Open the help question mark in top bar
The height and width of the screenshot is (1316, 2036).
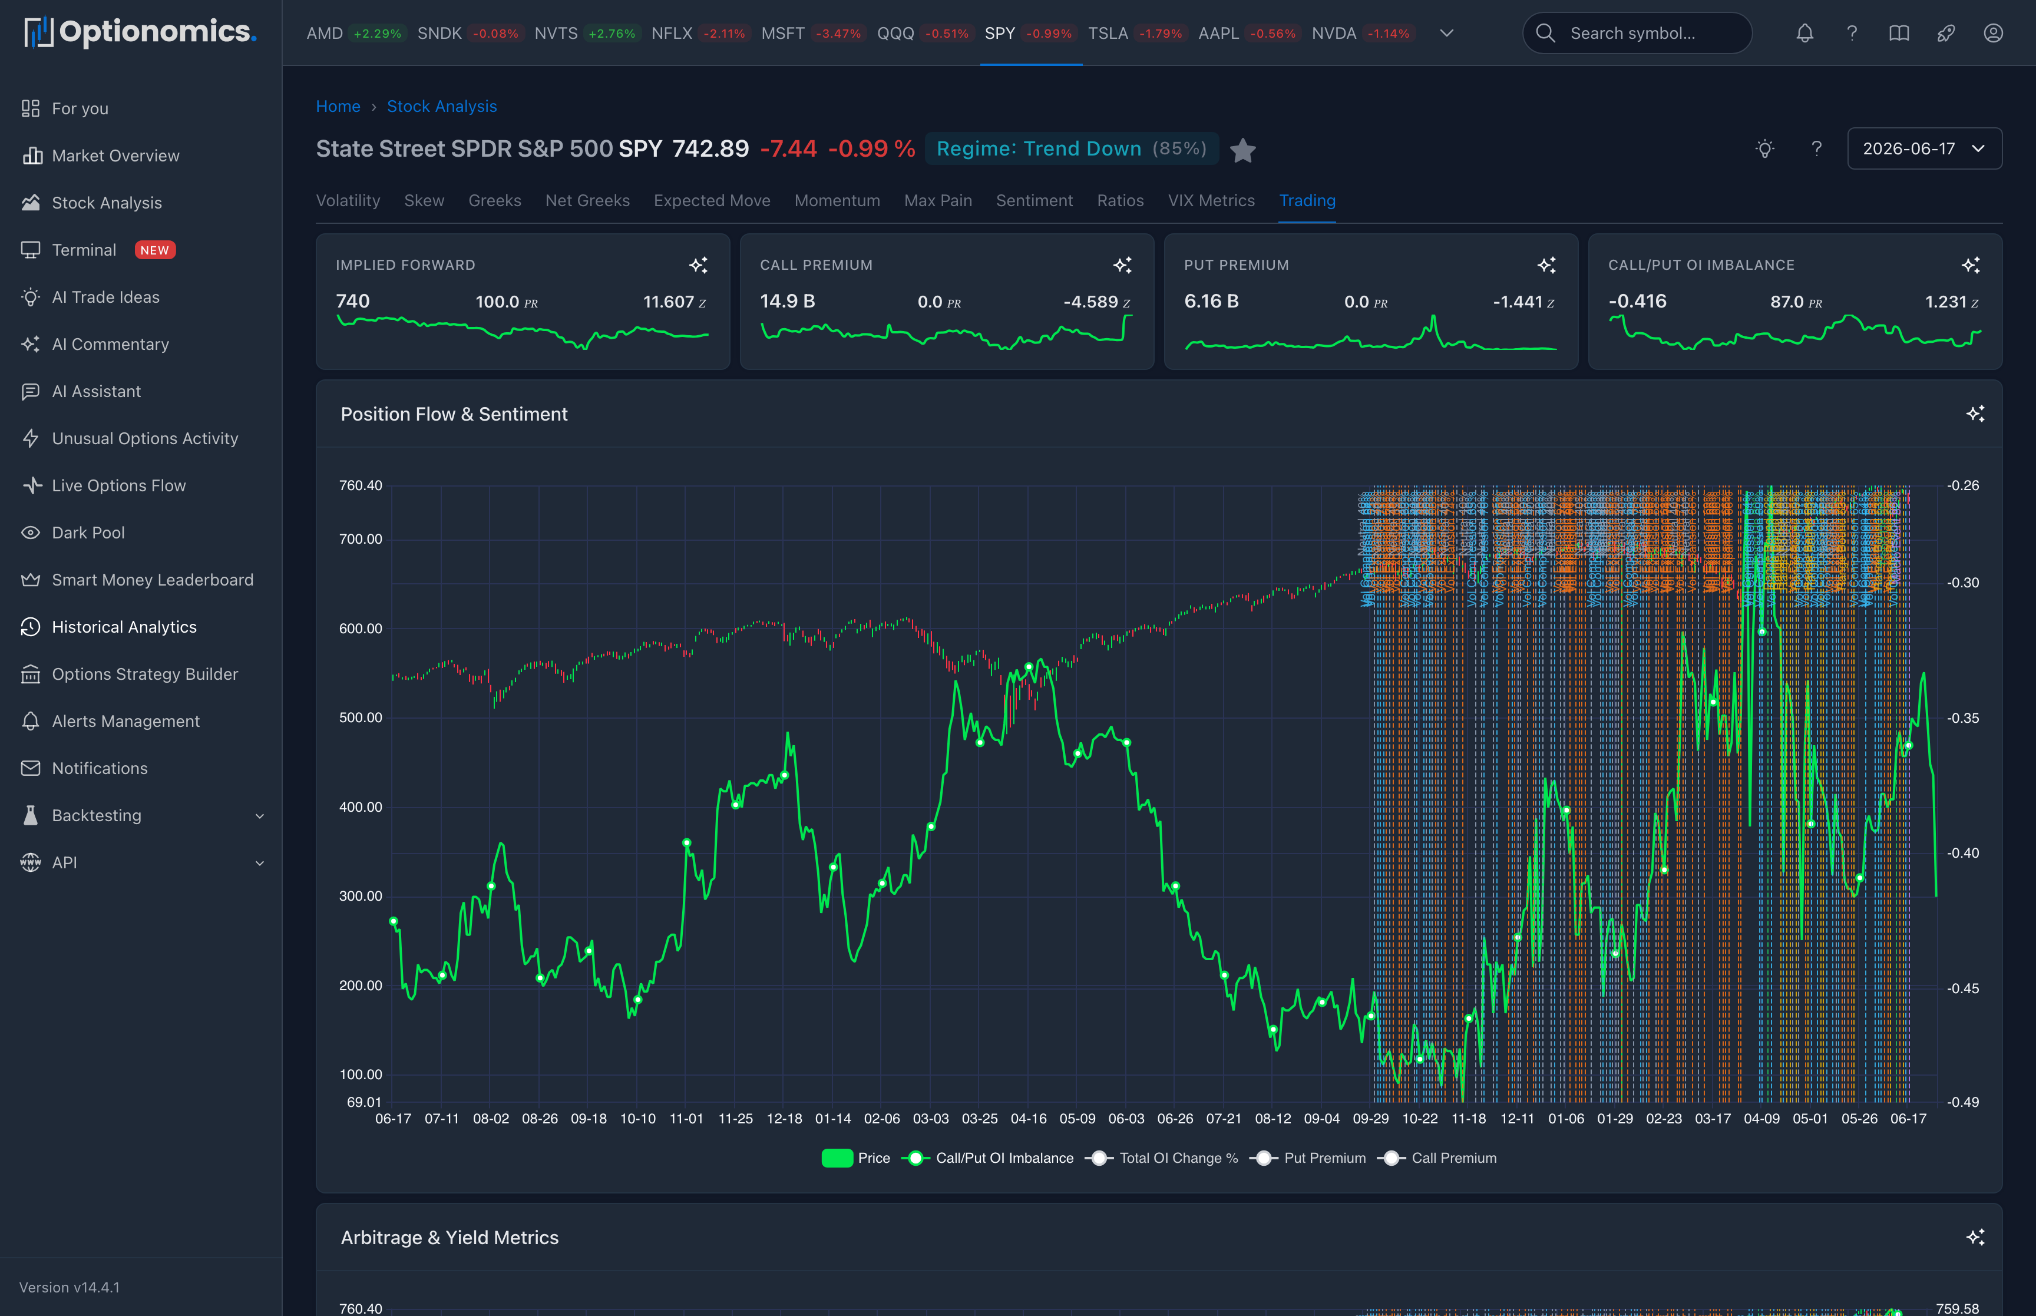(x=1852, y=34)
